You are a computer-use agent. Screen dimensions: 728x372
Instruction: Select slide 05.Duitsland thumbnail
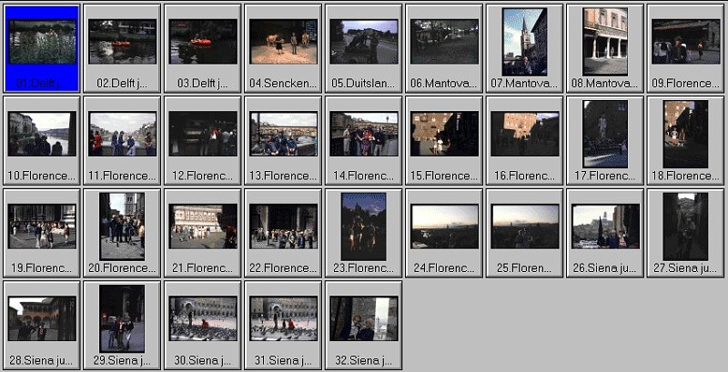point(364,42)
